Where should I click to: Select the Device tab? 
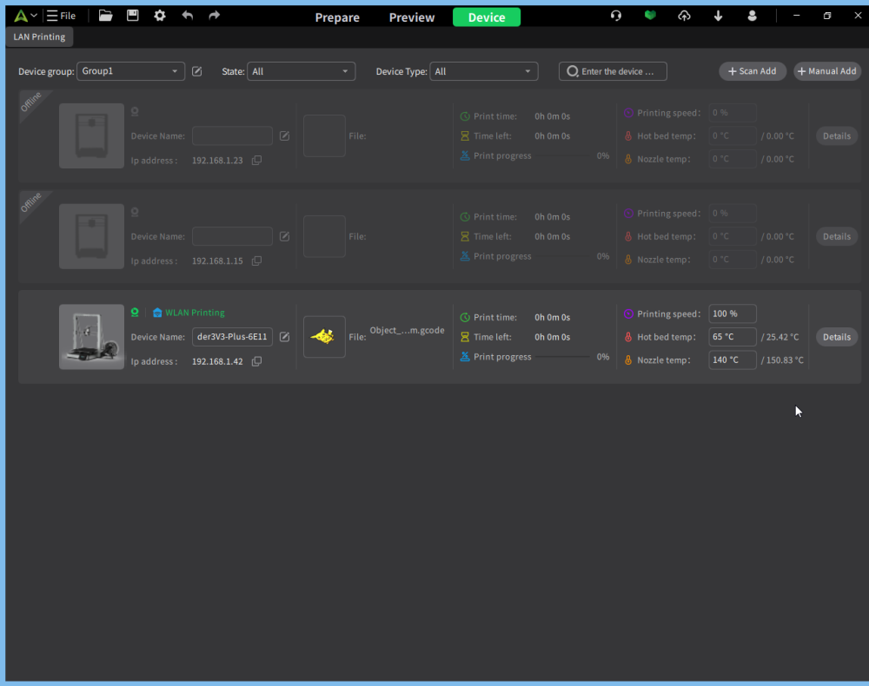click(x=487, y=17)
